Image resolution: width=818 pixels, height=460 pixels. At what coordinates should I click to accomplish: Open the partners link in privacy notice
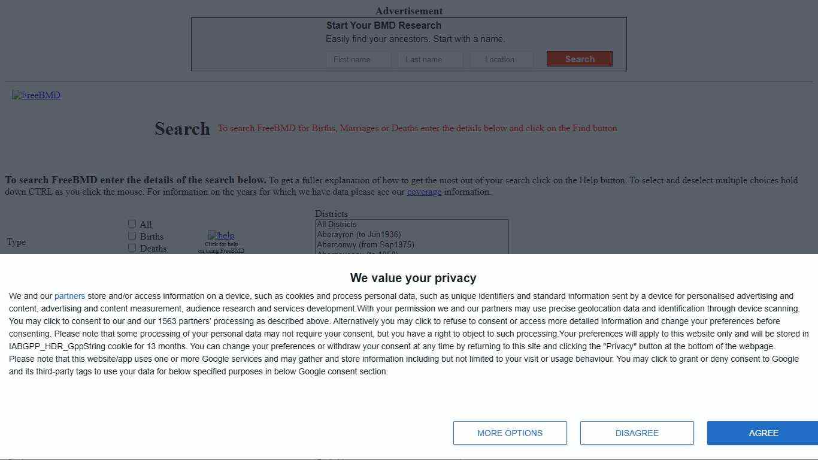[x=69, y=296]
